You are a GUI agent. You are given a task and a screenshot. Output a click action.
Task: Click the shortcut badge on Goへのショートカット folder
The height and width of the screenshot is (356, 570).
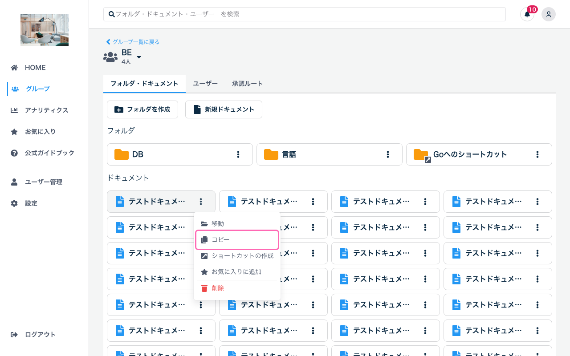(x=427, y=159)
